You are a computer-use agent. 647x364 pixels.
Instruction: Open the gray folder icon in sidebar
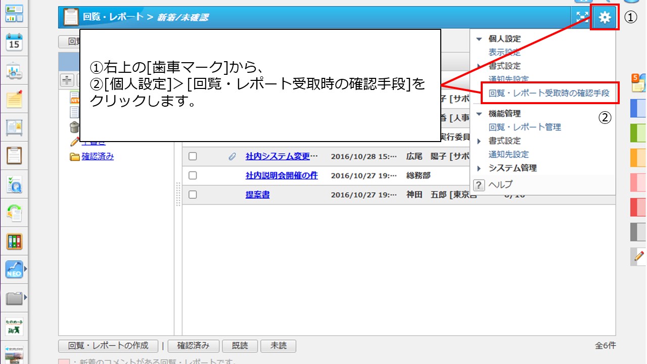(14, 298)
